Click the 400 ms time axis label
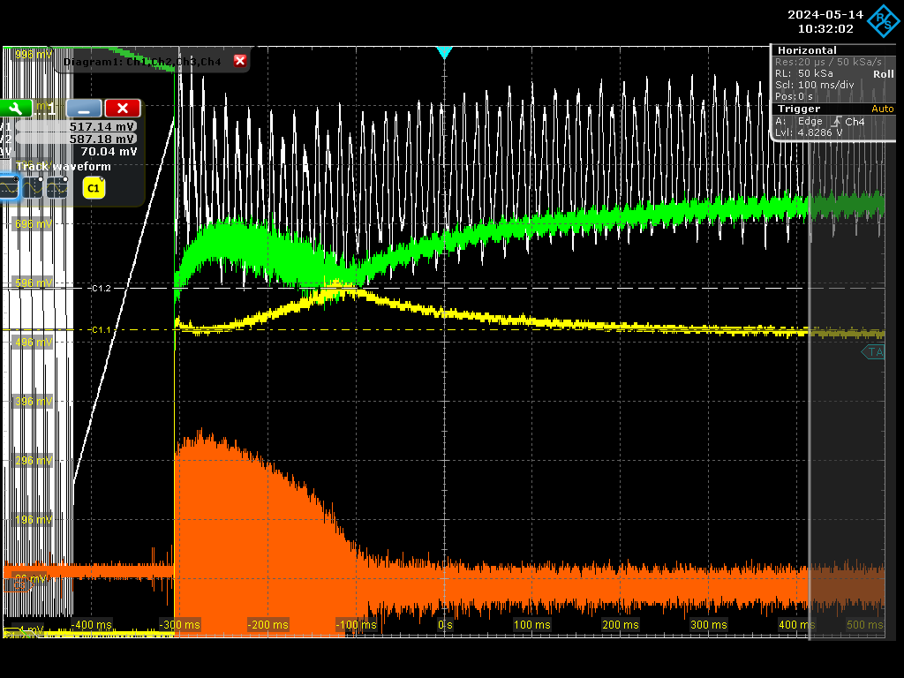Screen dimensions: 904x678 click(796, 625)
